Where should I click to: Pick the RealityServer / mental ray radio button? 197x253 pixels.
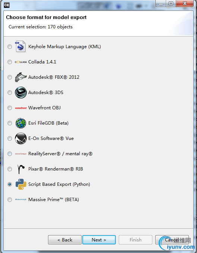[10, 154]
